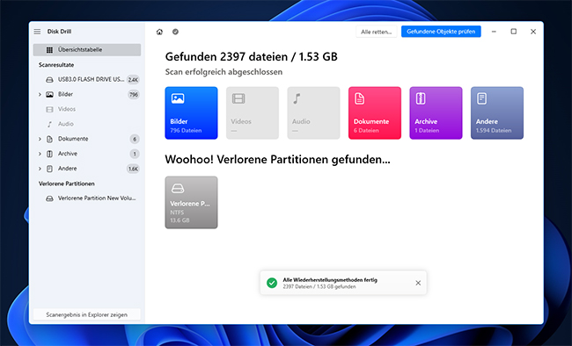Open the purple Archive 1 Dateien card
The image size is (572, 346).
tap(436, 113)
